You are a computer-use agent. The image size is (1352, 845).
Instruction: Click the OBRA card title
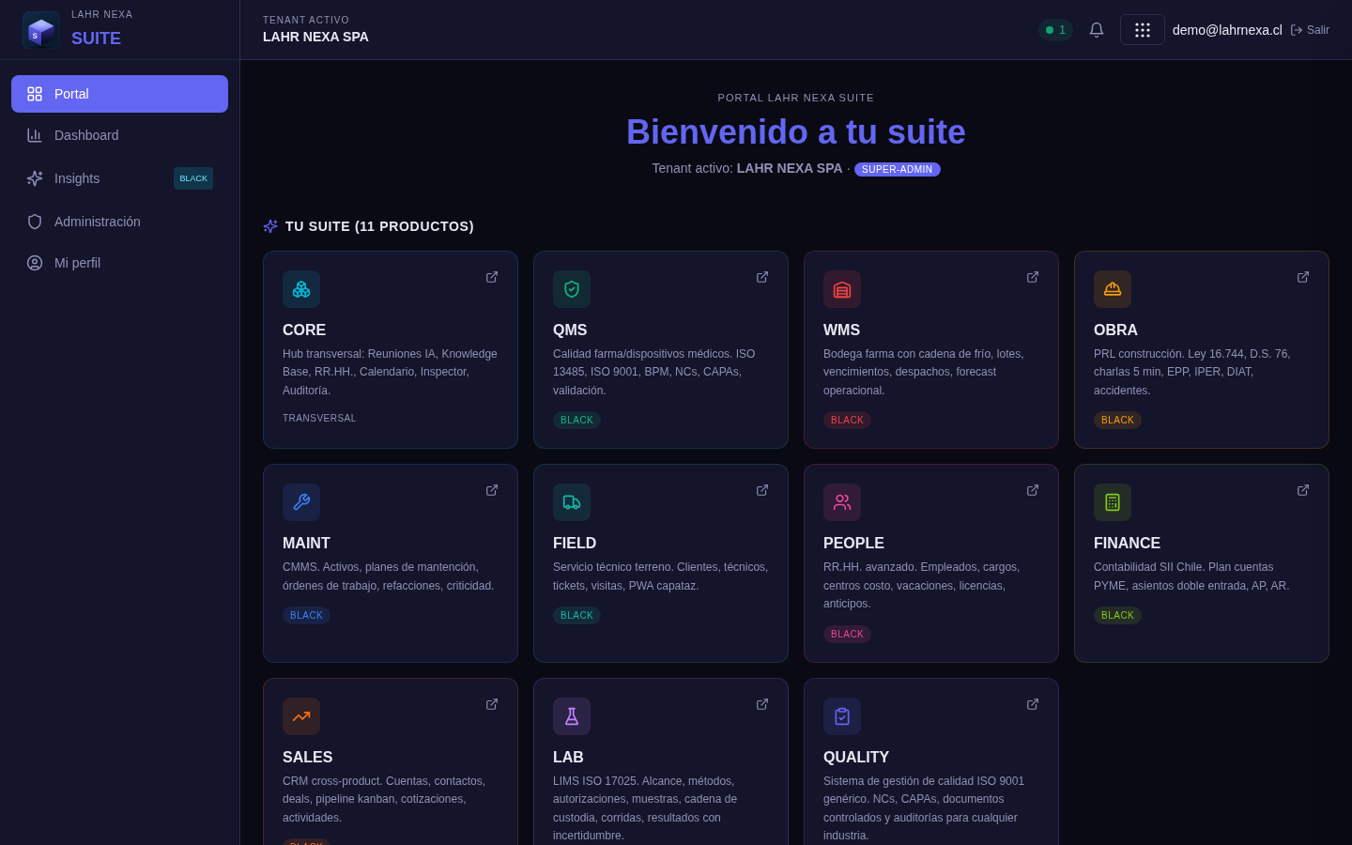coord(1115,330)
